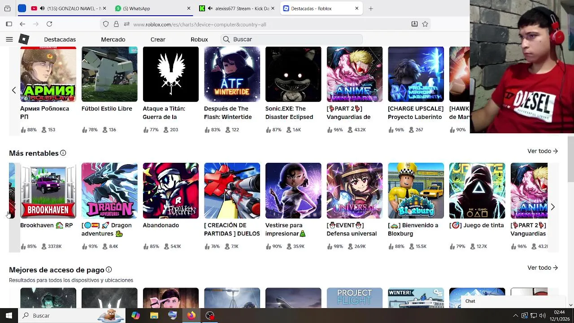Open Destacadas in Roblox navigation

tap(60, 39)
